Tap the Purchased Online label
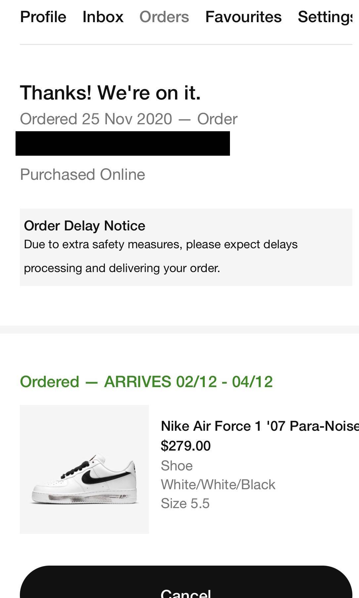This screenshot has width=359, height=598. [x=83, y=175]
